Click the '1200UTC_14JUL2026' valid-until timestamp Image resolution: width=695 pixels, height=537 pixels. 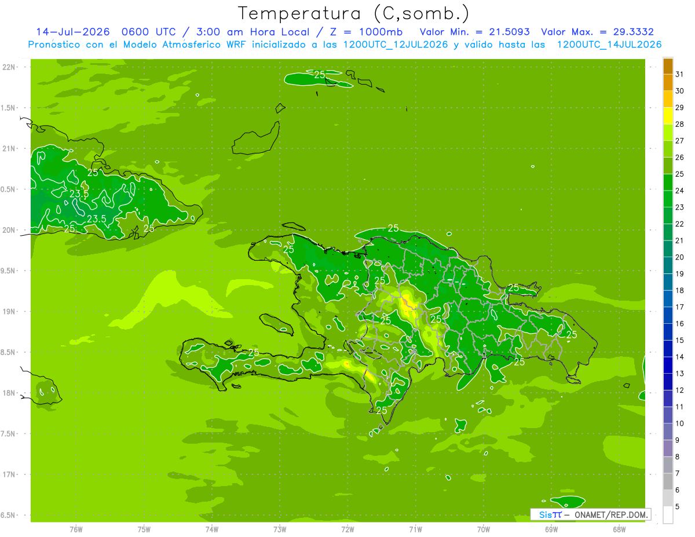tap(609, 45)
